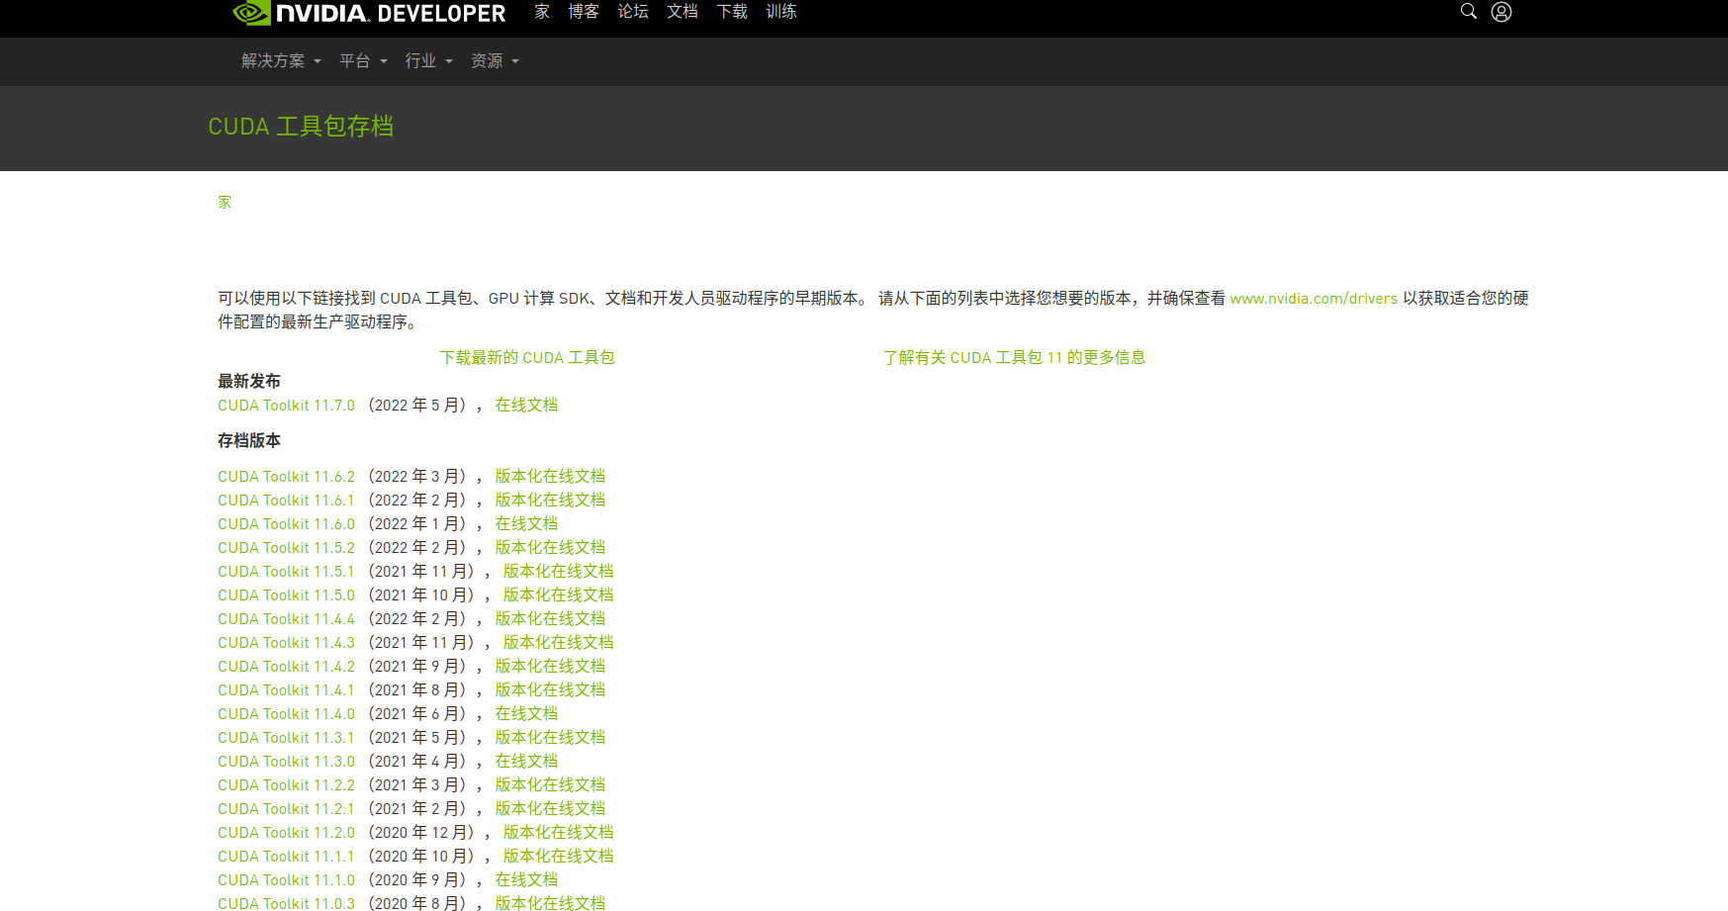The width and height of the screenshot is (1728, 911).
Task: Select 训练 in the top navigation
Action: coord(781,12)
